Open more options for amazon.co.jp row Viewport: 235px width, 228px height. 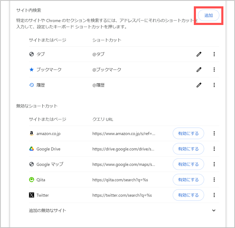tap(214, 133)
